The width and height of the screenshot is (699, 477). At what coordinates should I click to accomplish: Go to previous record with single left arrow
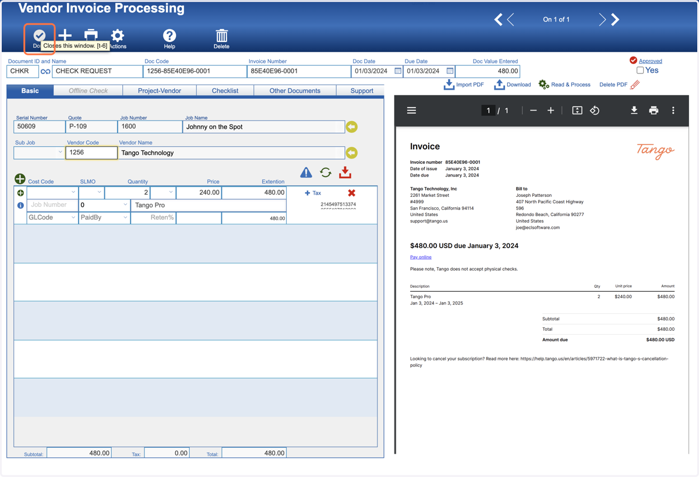511,19
